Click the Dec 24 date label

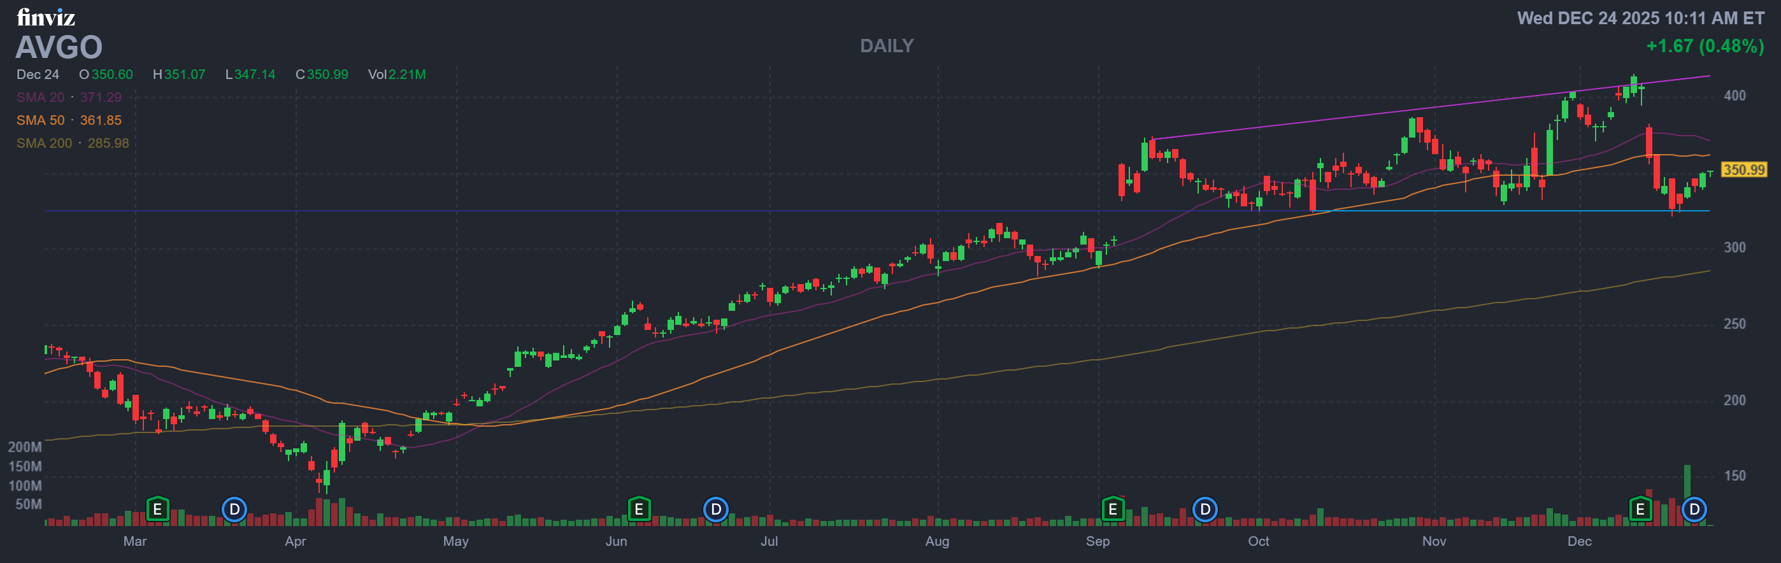(38, 74)
